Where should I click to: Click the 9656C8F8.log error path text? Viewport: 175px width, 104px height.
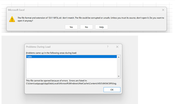[x=71, y=84]
